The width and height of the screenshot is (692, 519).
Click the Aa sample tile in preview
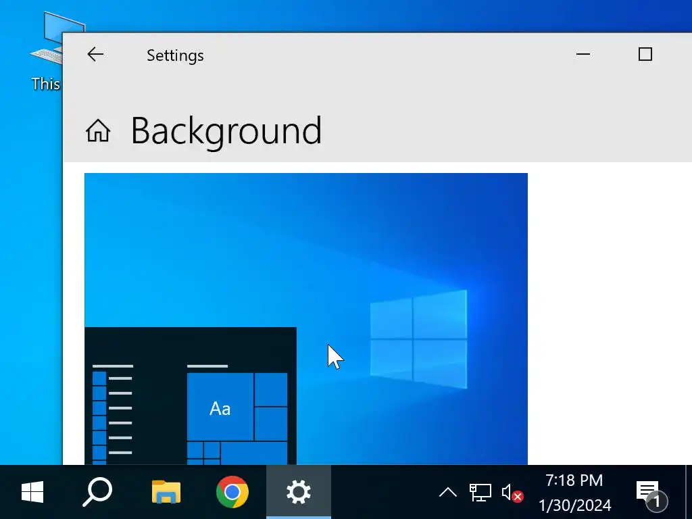point(220,407)
